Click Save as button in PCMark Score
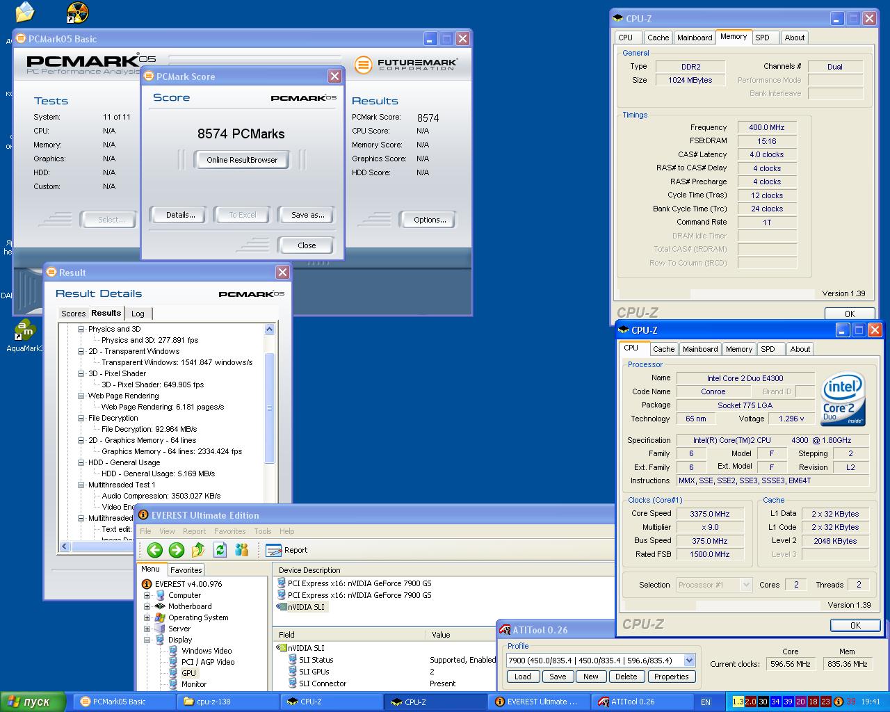The width and height of the screenshot is (890, 712). (x=307, y=215)
